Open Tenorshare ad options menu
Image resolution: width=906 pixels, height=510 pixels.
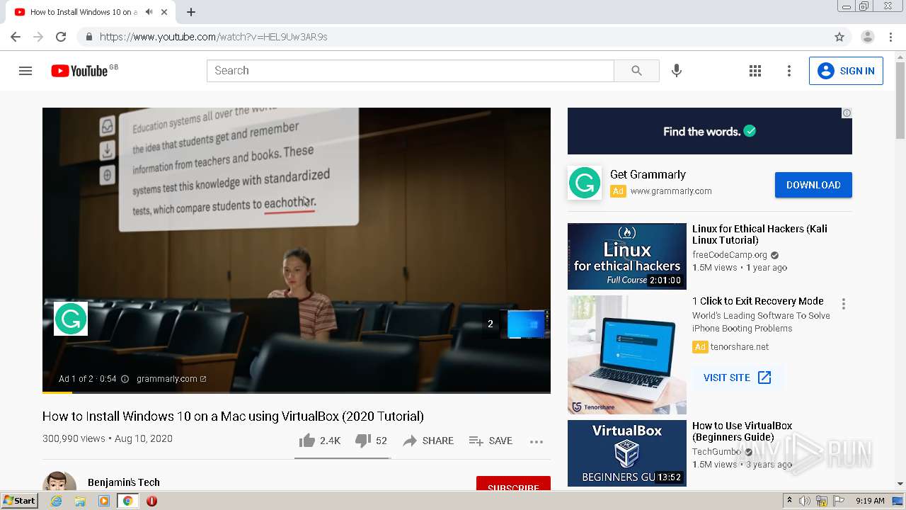(844, 304)
